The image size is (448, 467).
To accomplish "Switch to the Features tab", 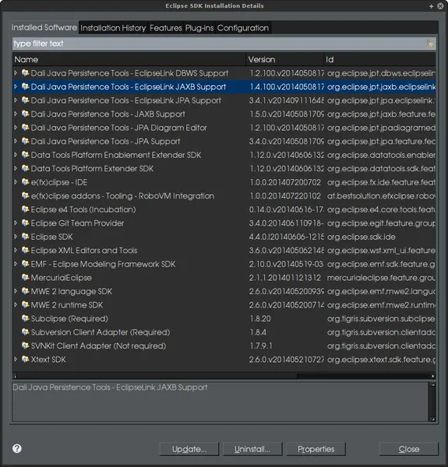I will pos(166,28).
